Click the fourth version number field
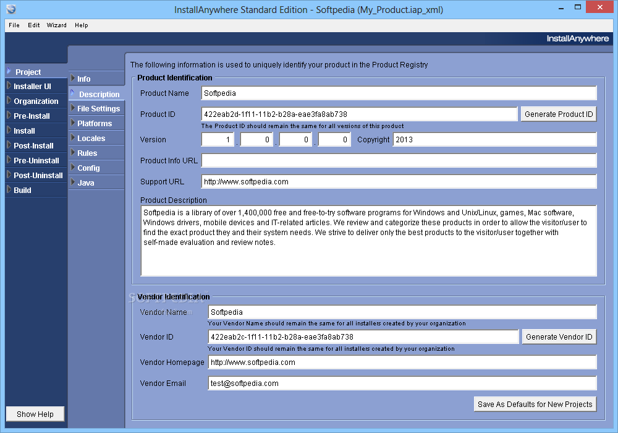Screen dimensions: 618x433 pos(334,140)
